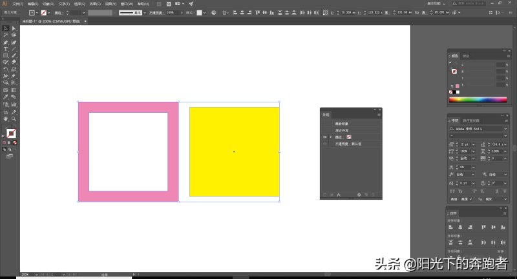This screenshot has height=279, width=517.
Task: Select the Eyedropper tool
Action: click(x=5, y=97)
